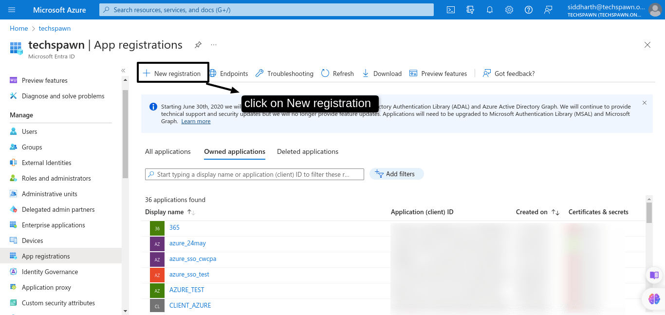Open the more options ellipsis menu
The height and width of the screenshot is (315, 665).
point(213,44)
